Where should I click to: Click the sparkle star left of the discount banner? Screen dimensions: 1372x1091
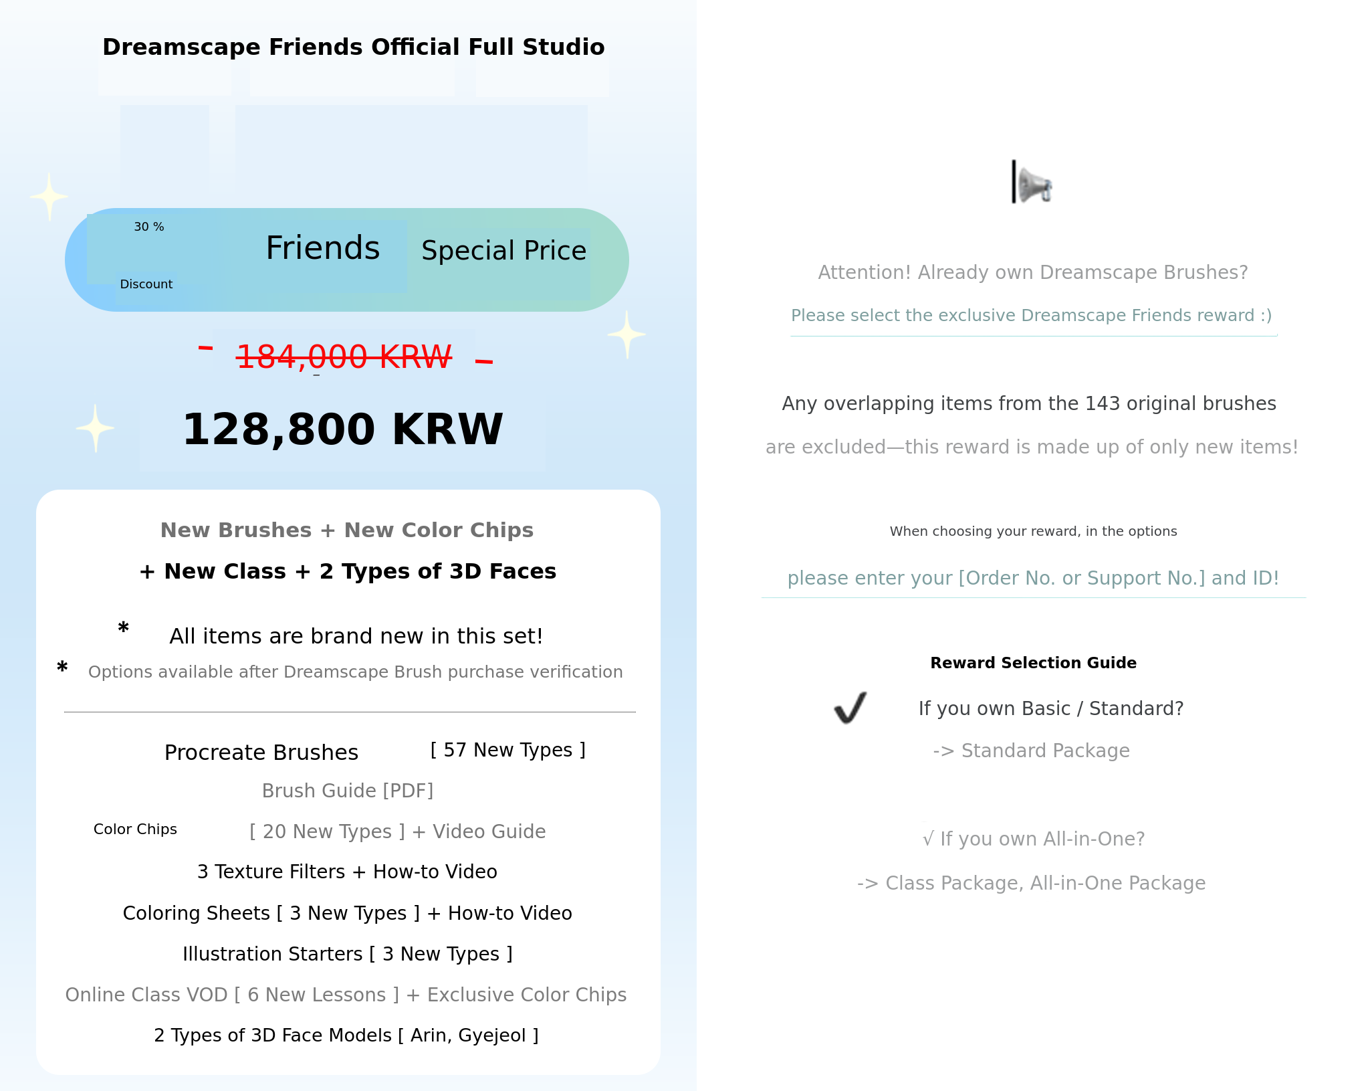click(49, 197)
